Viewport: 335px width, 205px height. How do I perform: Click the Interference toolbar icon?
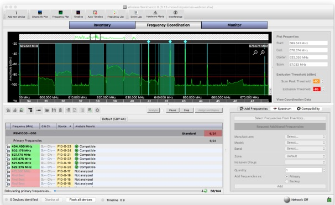[x=175, y=14]
